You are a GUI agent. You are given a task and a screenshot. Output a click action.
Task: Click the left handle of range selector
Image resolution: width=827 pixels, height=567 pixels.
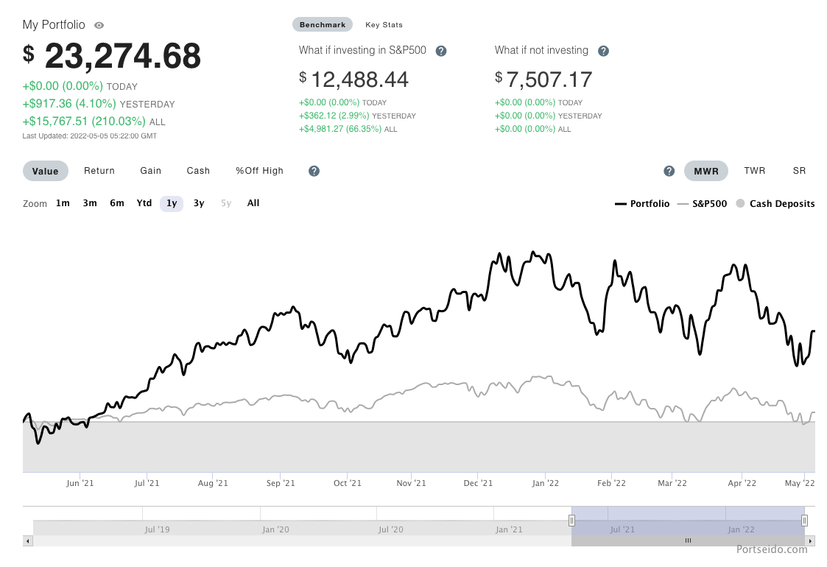pos(571,521)
